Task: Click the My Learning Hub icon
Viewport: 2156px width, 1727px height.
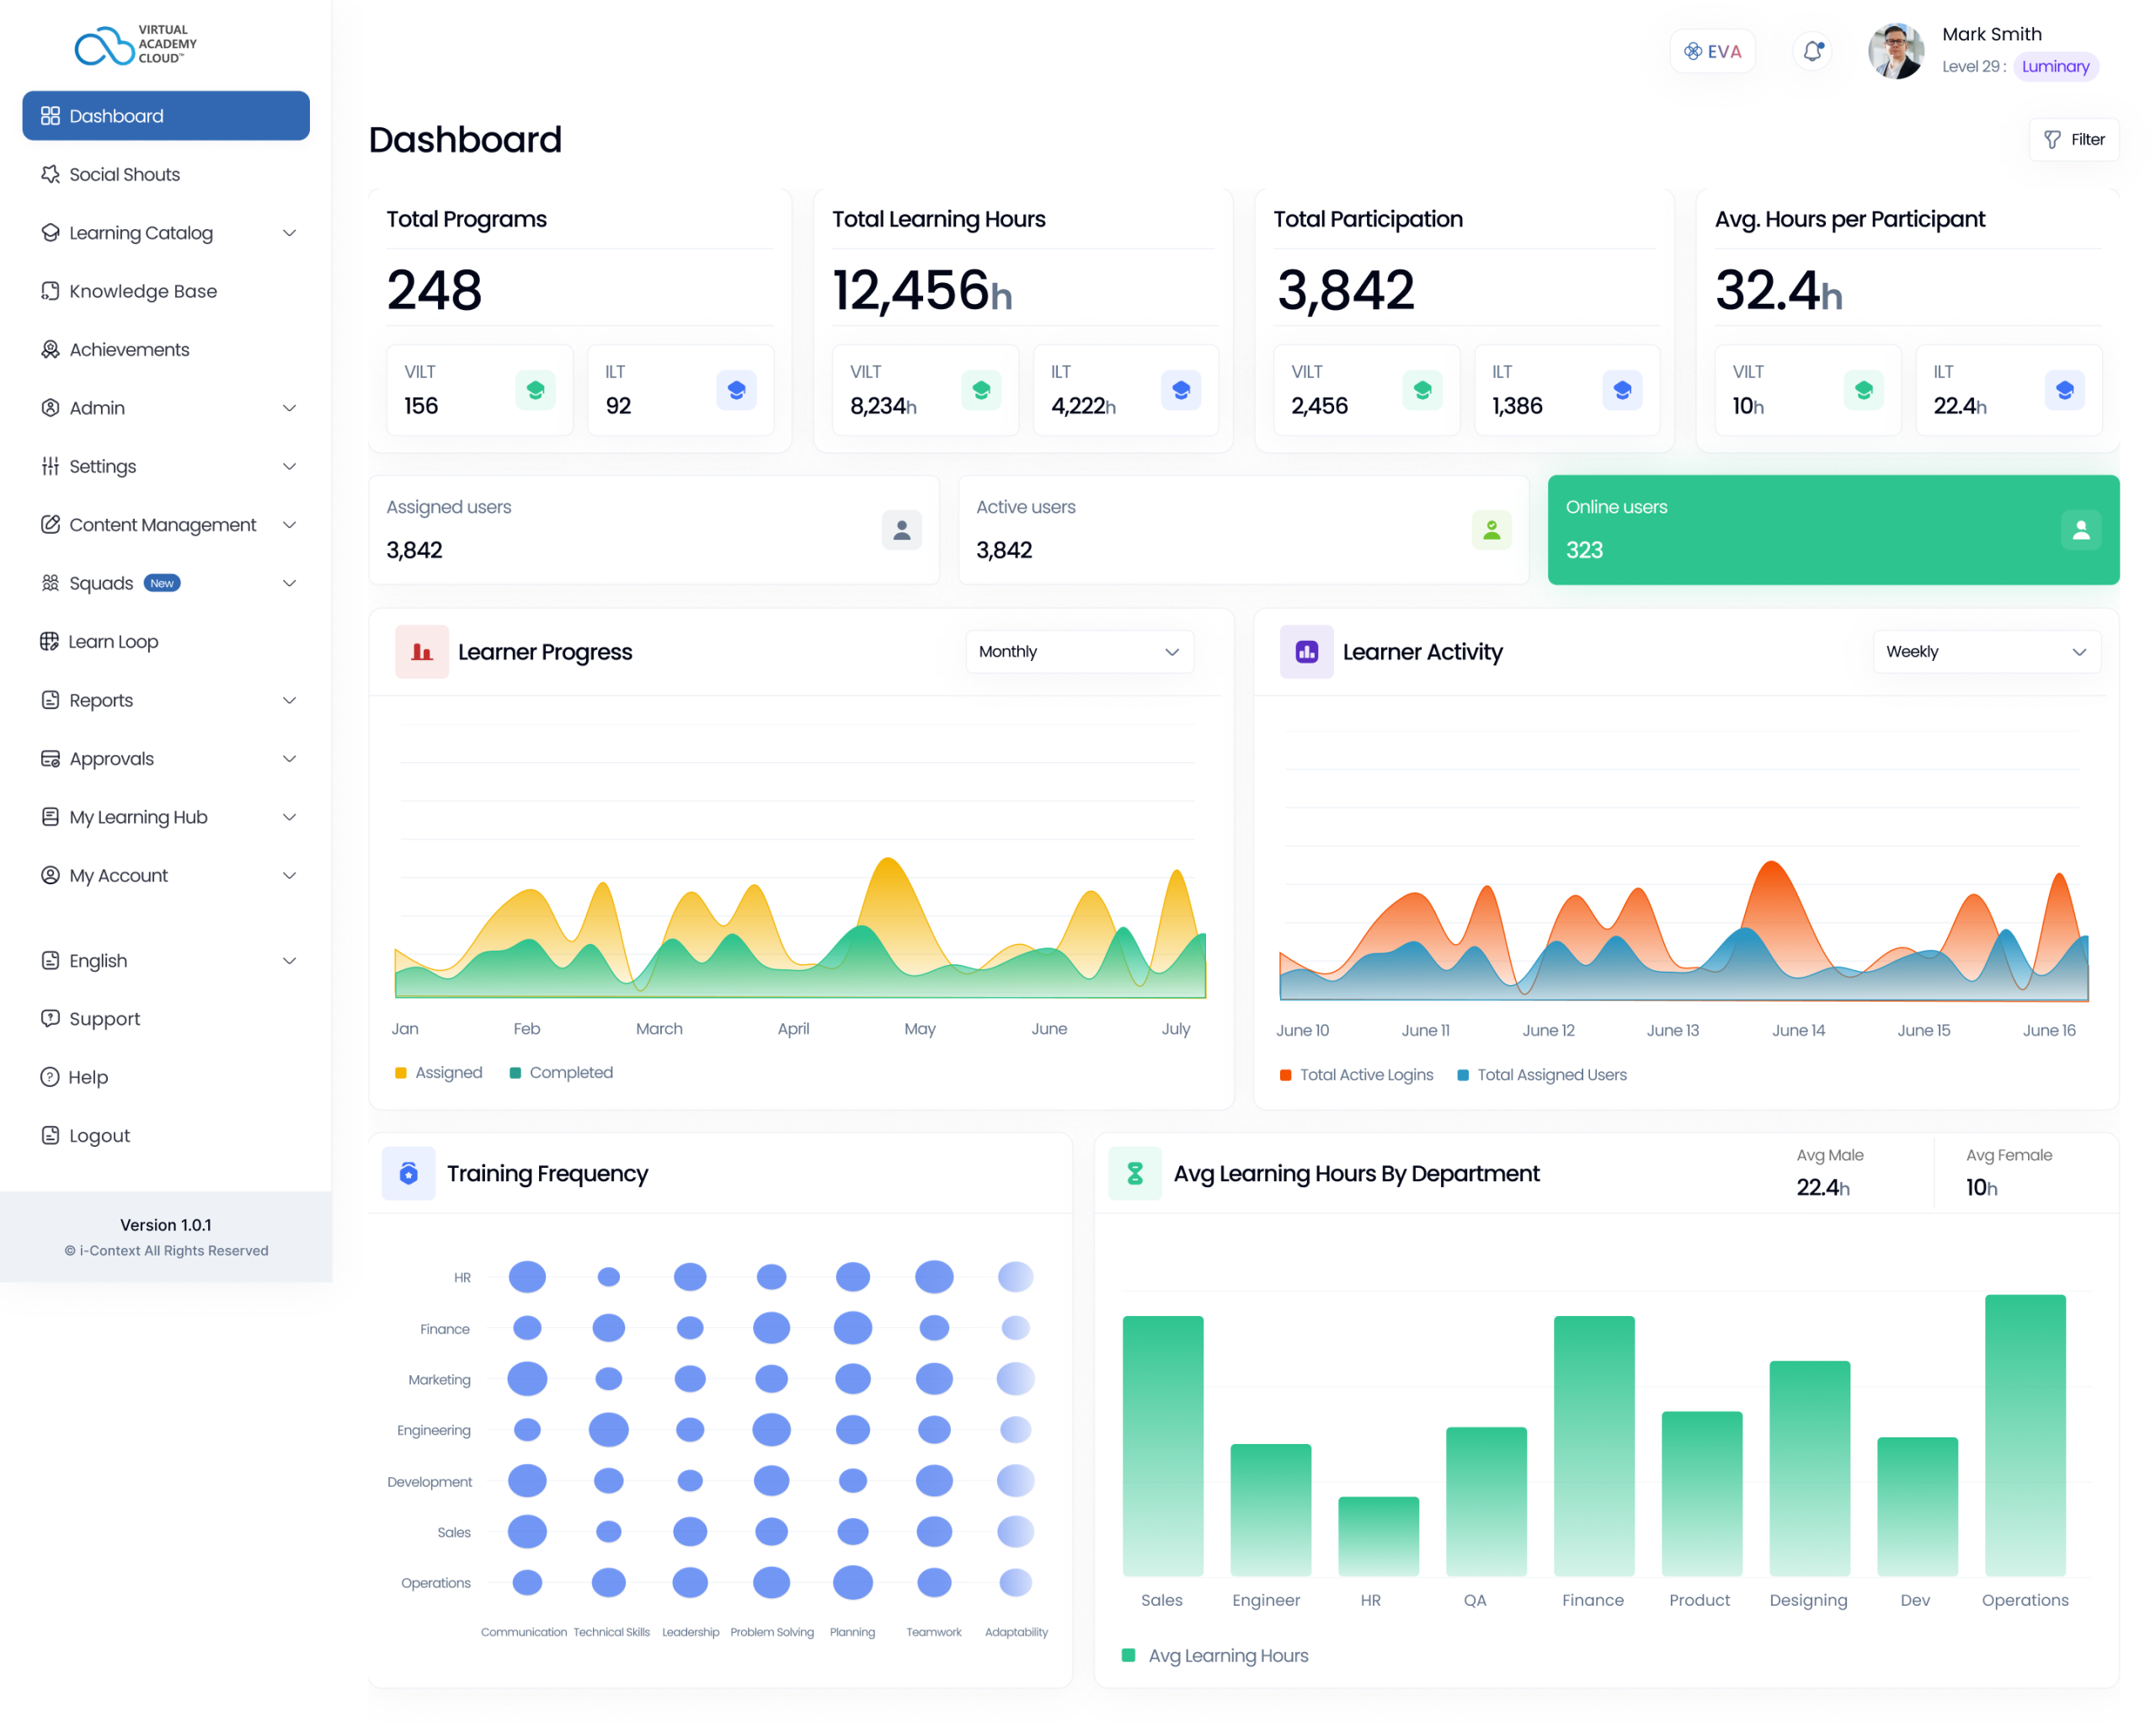Action: pyautogui.click(x=50, y=817)
